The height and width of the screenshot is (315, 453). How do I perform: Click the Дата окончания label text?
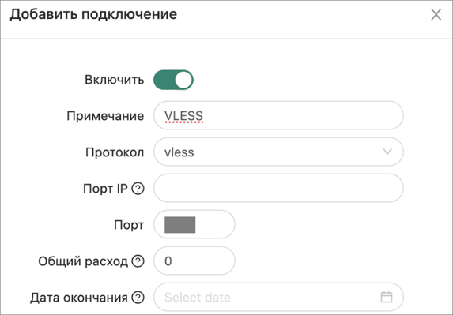tap(79, 298)
